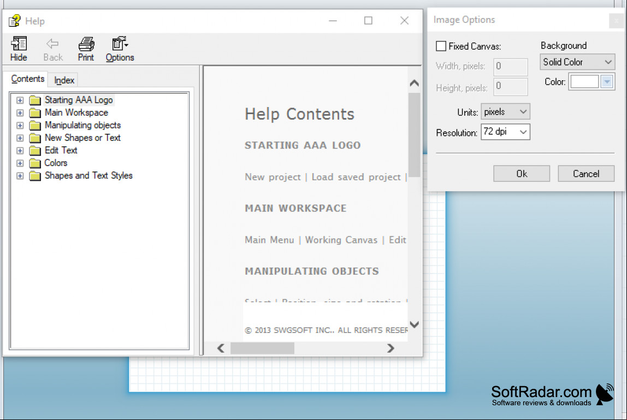Select the Manipulating objects folder icon
Screen dimensions: 627x420
tap(35, 125)
